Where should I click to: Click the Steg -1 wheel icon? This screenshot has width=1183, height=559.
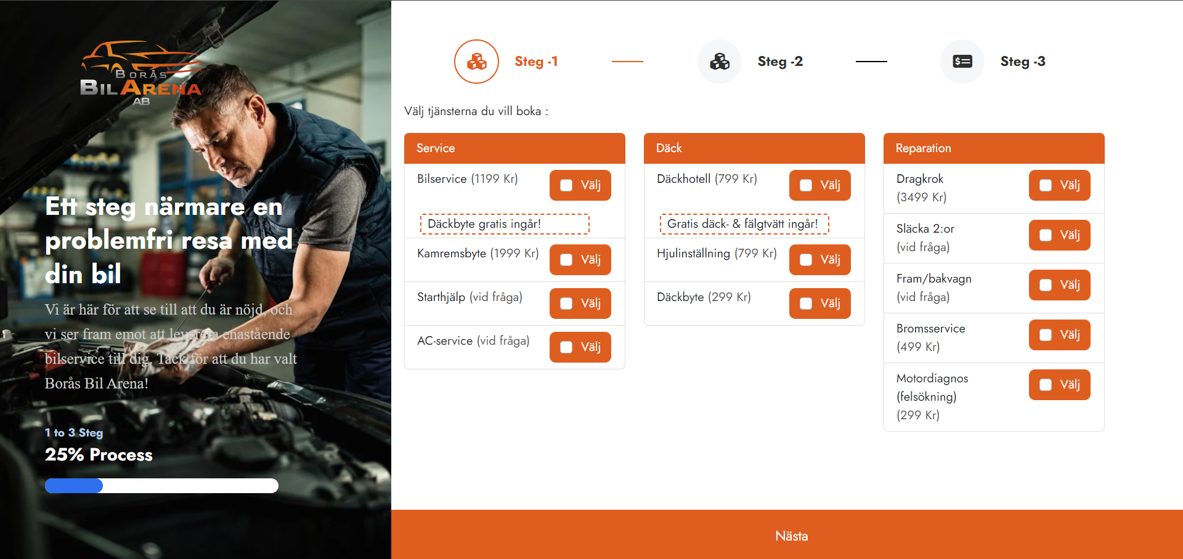[476, 62]
